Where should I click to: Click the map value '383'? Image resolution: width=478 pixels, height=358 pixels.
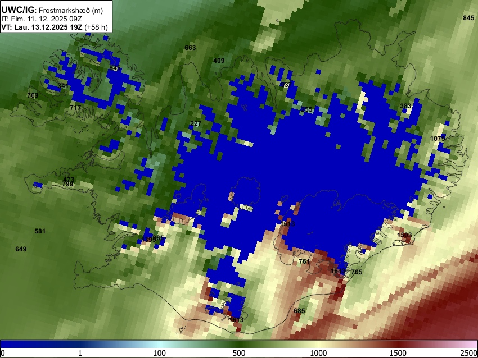(x=405, y=106)
